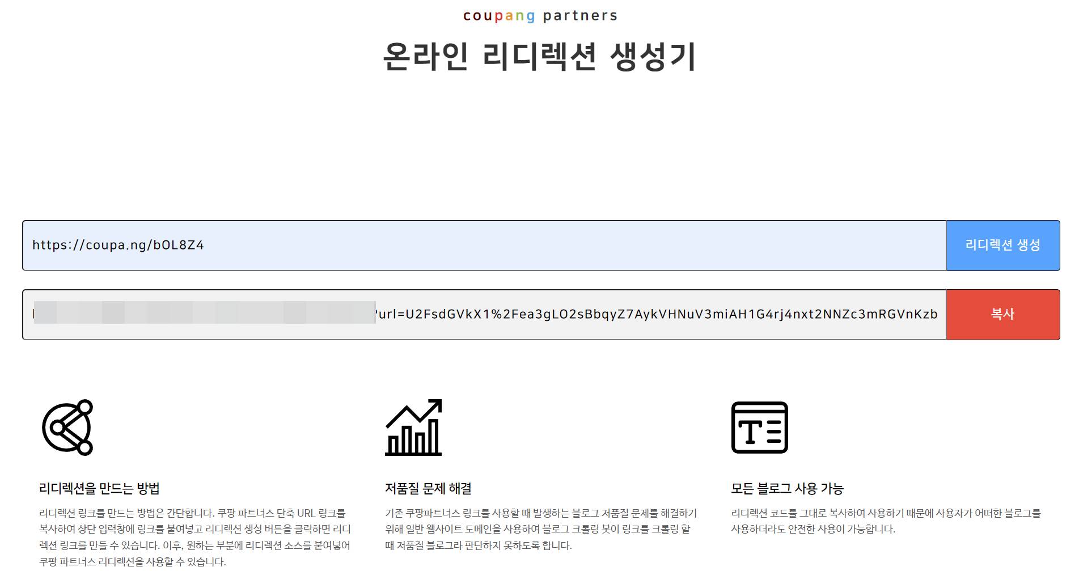Click the paragraph starting 기존 쿠팡파트너스 링크를
This screenshot has width=1079, height=571.
pyautogui.click(x=541, y=529)
